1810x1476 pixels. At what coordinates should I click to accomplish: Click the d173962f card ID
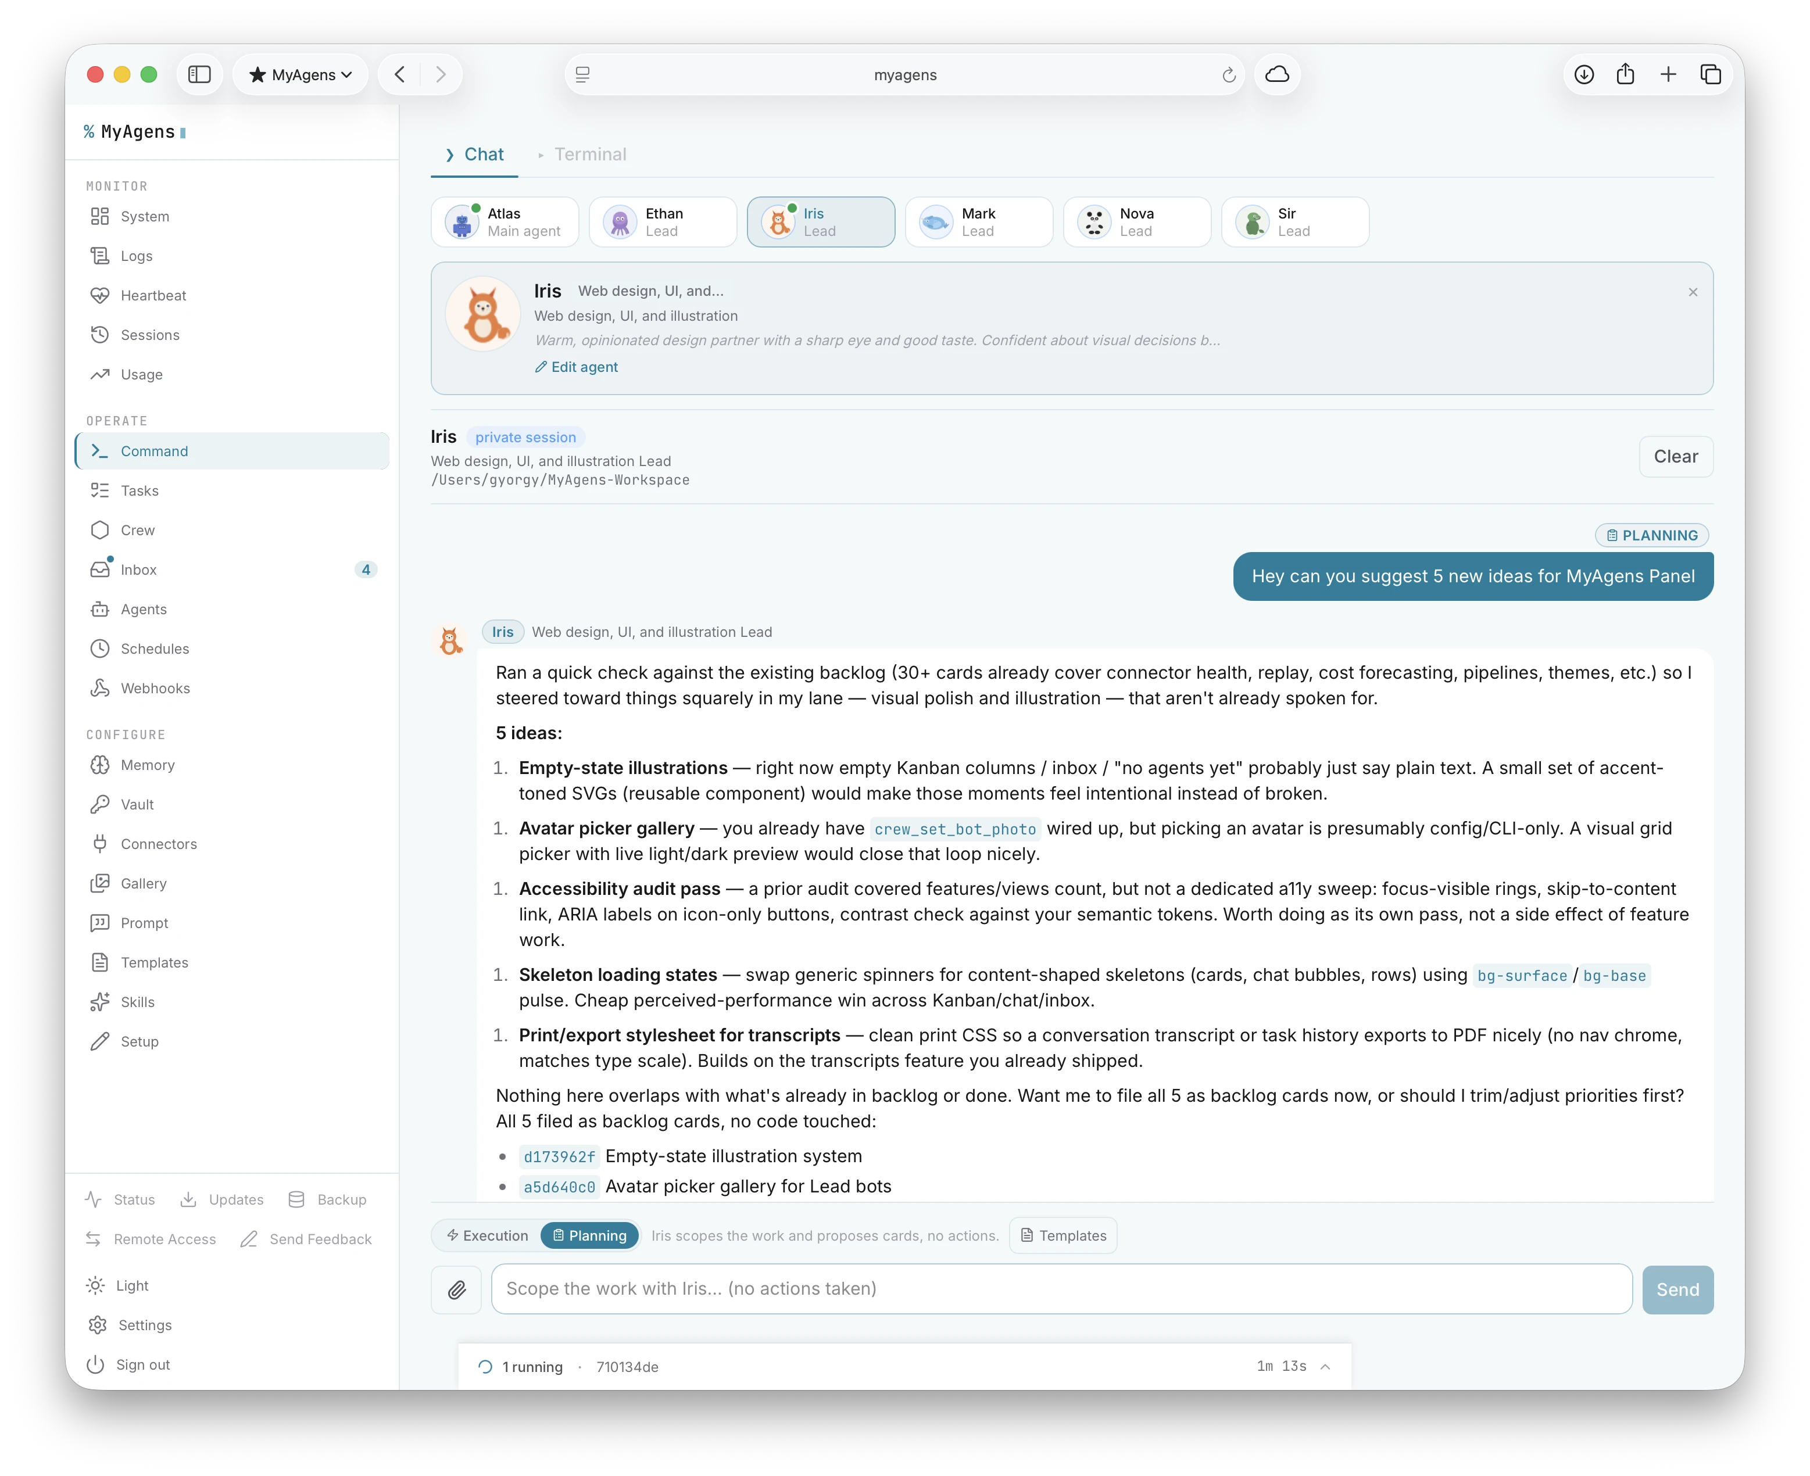[560, 1157]
